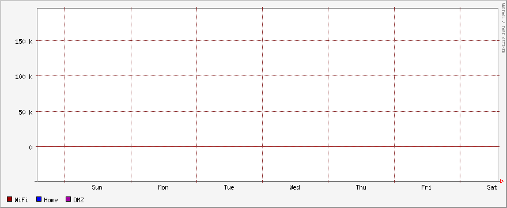Click the Mon label on time axis

163,187
